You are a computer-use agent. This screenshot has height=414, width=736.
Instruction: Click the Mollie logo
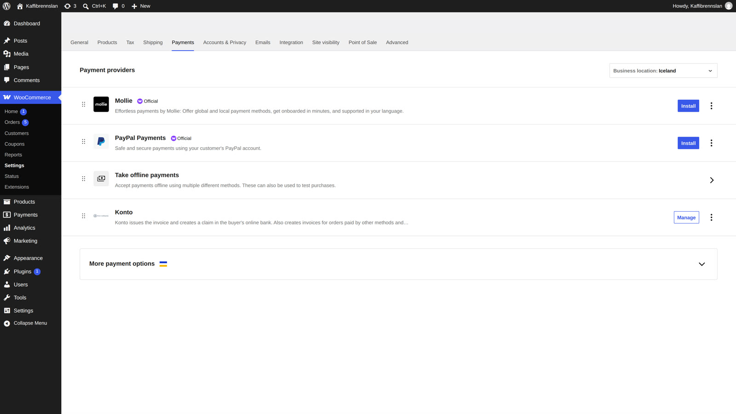(101, 104)
